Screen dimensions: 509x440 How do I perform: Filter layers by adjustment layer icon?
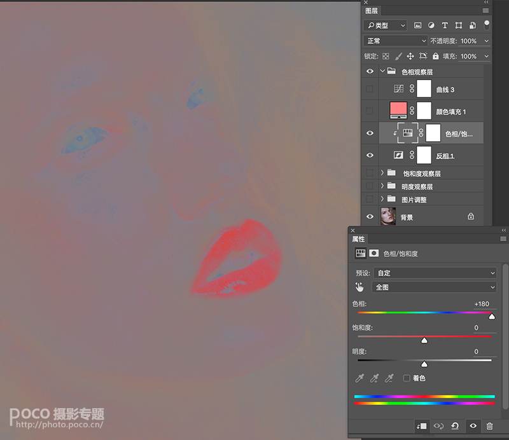coord(431,25)
